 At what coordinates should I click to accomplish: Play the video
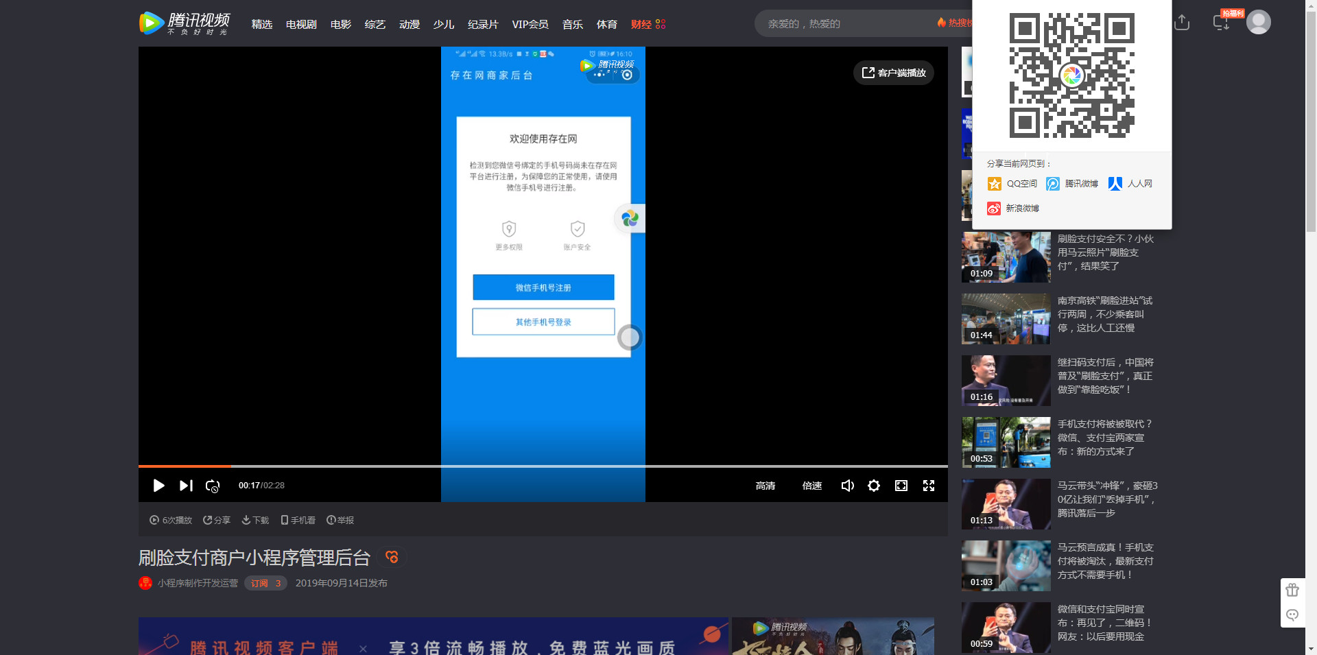click(158, 486)
